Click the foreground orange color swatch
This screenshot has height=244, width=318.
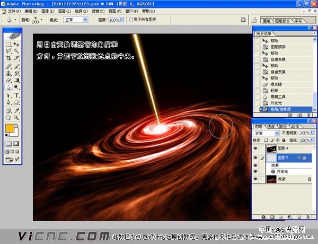(10, 128)
